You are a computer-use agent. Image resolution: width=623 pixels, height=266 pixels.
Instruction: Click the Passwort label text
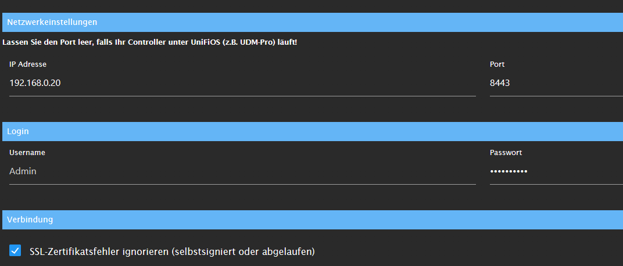[506, 152]
